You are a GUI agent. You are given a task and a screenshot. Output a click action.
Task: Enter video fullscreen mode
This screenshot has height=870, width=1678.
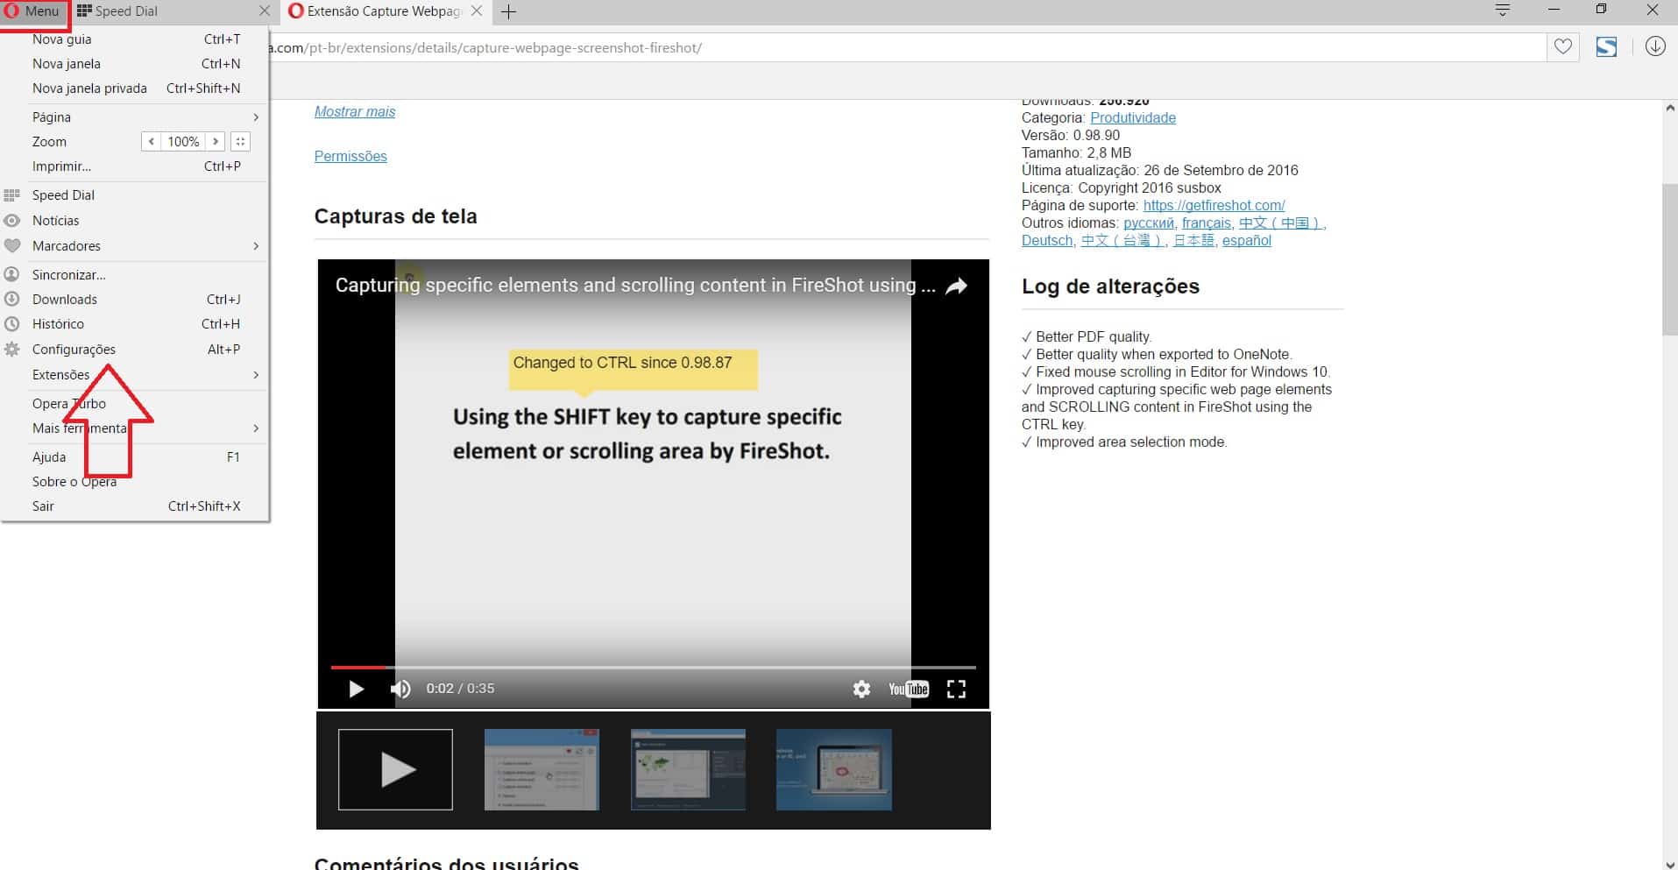tap(956, 689)
